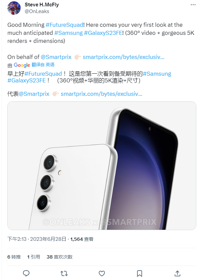Click the @OnLeaks handle

coord(37,11)
